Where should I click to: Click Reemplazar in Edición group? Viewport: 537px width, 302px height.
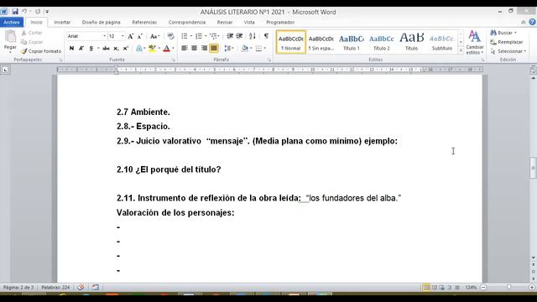click(x=507, y=42)
